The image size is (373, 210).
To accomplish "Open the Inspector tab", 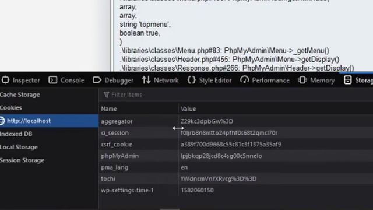I will point(21,80).
